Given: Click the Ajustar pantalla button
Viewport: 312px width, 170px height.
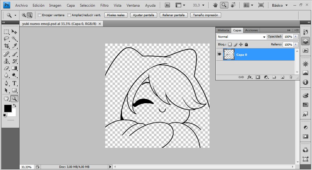Looking at the screenshot, I should (143, 15).
